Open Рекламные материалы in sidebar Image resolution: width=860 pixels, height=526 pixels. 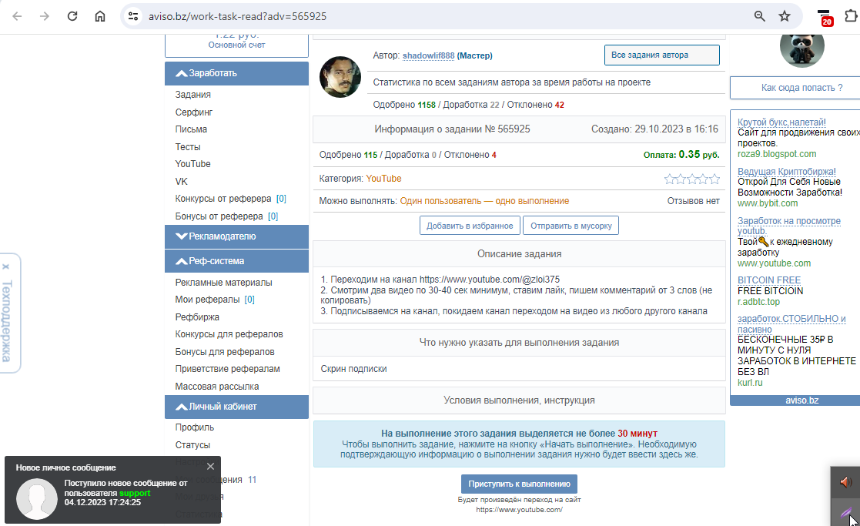click(224, 283)
